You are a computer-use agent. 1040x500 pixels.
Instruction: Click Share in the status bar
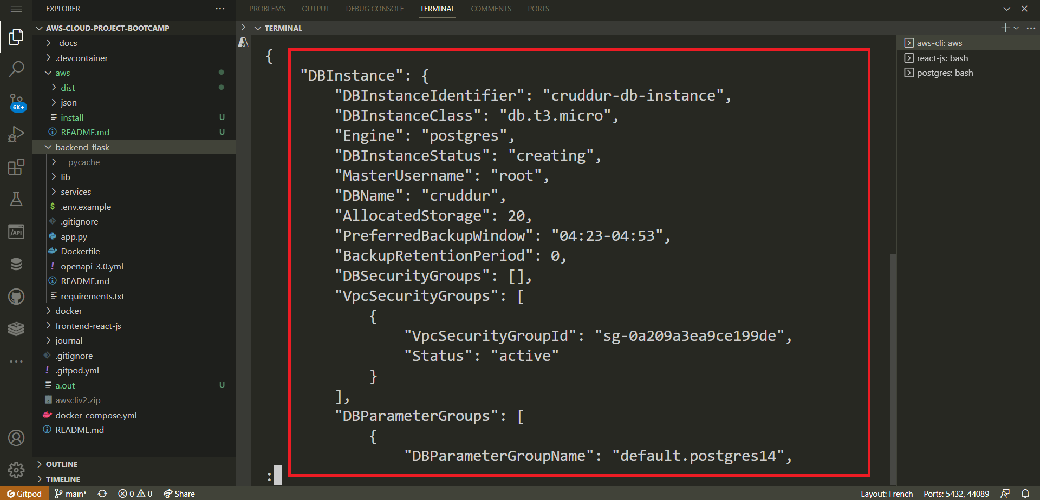179,494
